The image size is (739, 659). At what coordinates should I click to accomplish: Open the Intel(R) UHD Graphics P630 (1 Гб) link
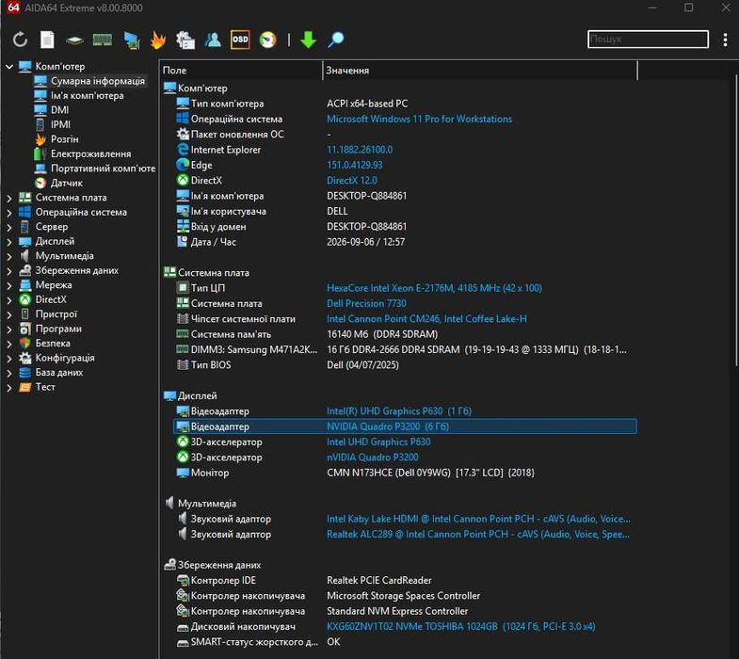point(399,411)
